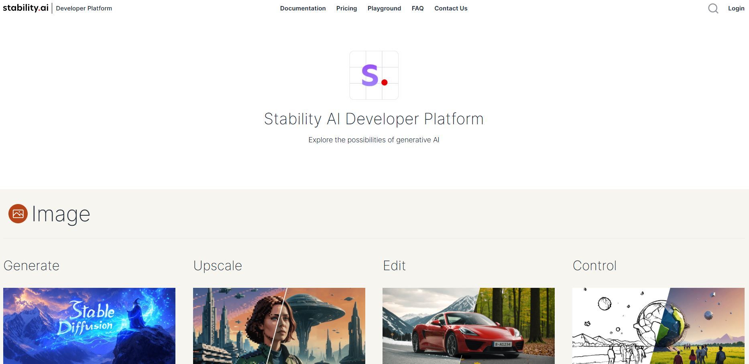Click the Developer Platform header link
Screen dimensions: 749x364
(84, 8)
